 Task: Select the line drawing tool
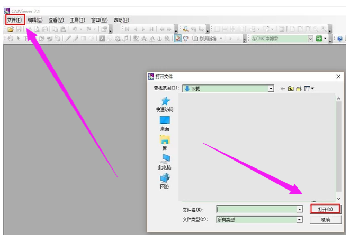(68, 39)
